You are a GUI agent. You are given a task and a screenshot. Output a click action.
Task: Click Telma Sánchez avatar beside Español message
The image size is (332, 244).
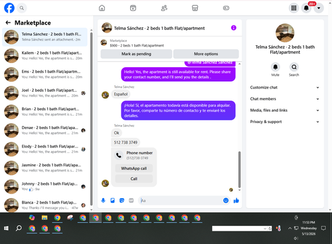coord(105,95)
